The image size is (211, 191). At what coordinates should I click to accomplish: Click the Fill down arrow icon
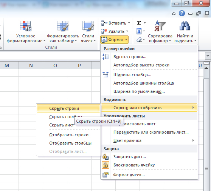[139, 31]
